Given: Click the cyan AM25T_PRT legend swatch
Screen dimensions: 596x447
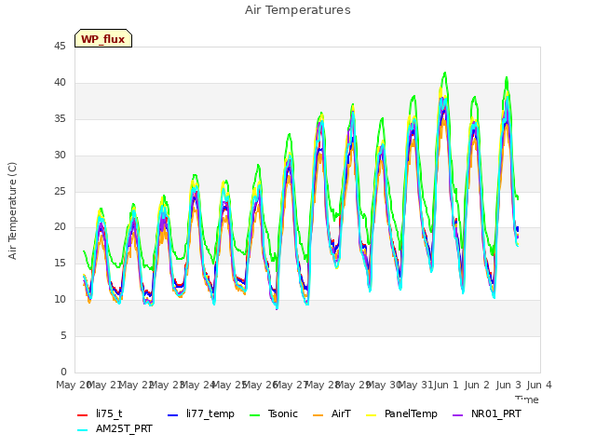Looking at the screenshot, I should (x=83, y=430).
